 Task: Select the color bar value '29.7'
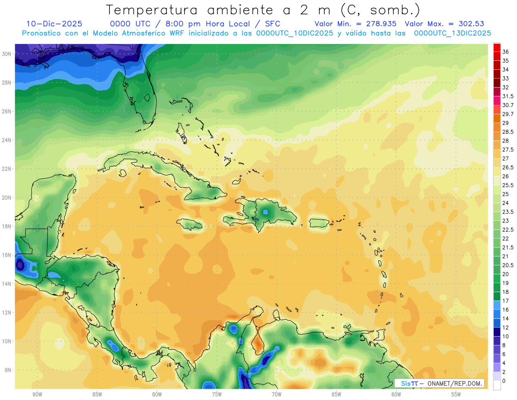508,114
